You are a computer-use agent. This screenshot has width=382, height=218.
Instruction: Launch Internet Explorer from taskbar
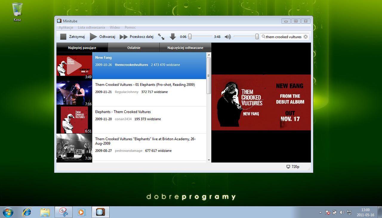tap(27, 212)
